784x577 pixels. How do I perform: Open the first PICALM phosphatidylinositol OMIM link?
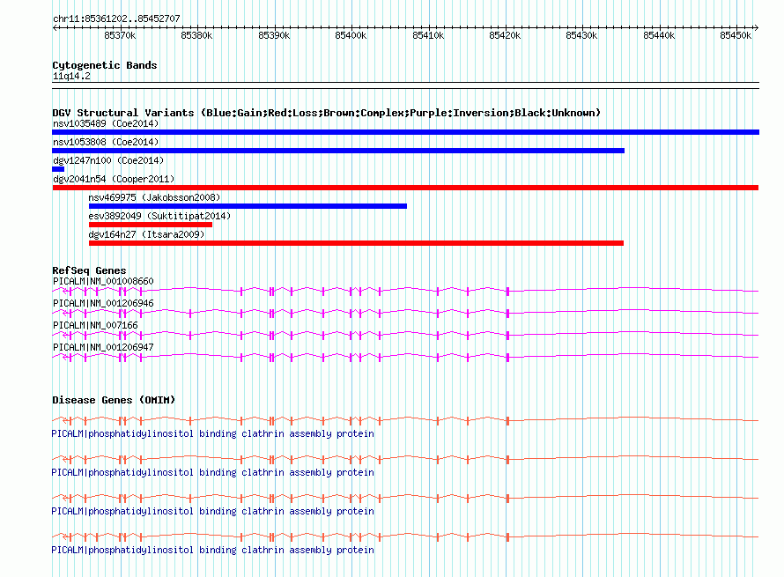click(212, 433)
